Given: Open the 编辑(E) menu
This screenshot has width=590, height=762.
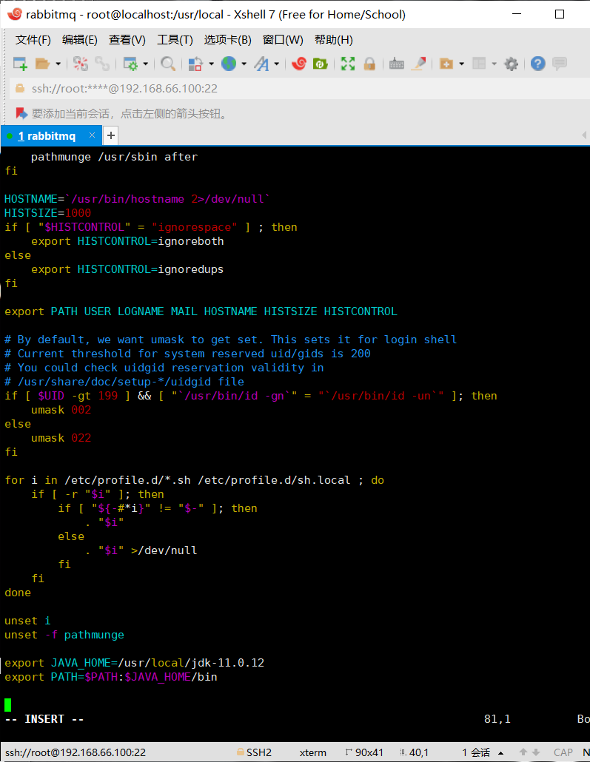Looking at the screenshot, I should (x=79, y=40).
